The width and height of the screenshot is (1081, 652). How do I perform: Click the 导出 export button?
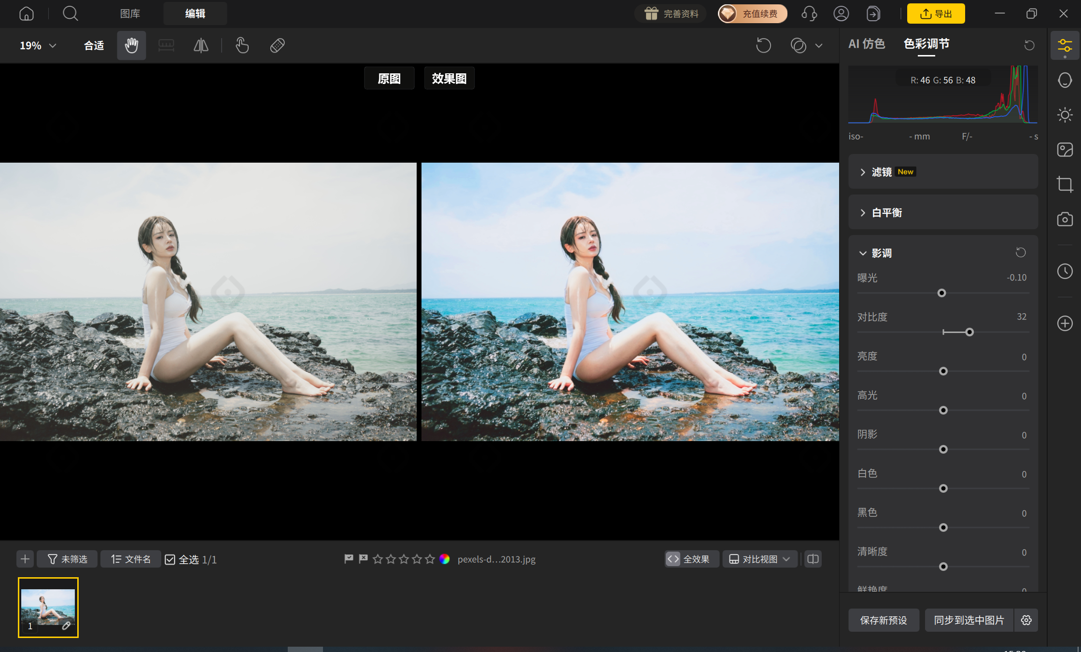(x=936, y=14)
